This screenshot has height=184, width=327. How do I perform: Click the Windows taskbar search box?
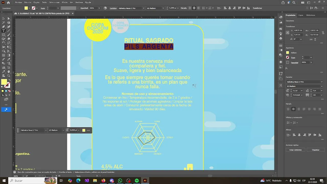(33, 181)
